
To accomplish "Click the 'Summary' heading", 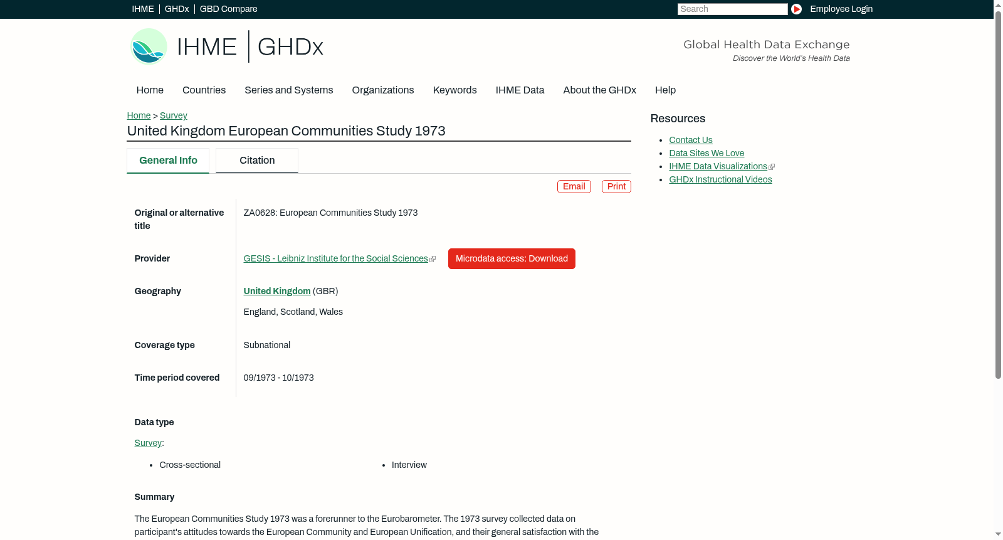I will pos(154,497).
